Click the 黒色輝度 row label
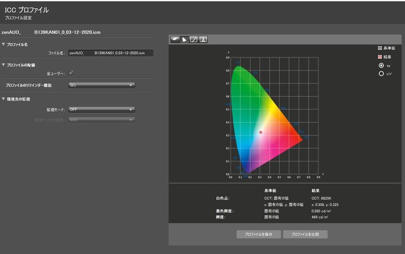 [224, 211]
